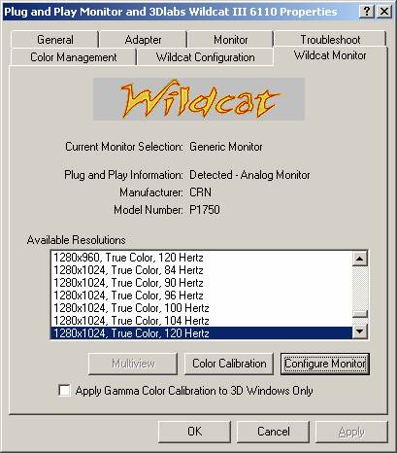Select 1280x1024, True Color, 84 Hertz
Viewport: 397px width, 453px height.
(201, 270)
